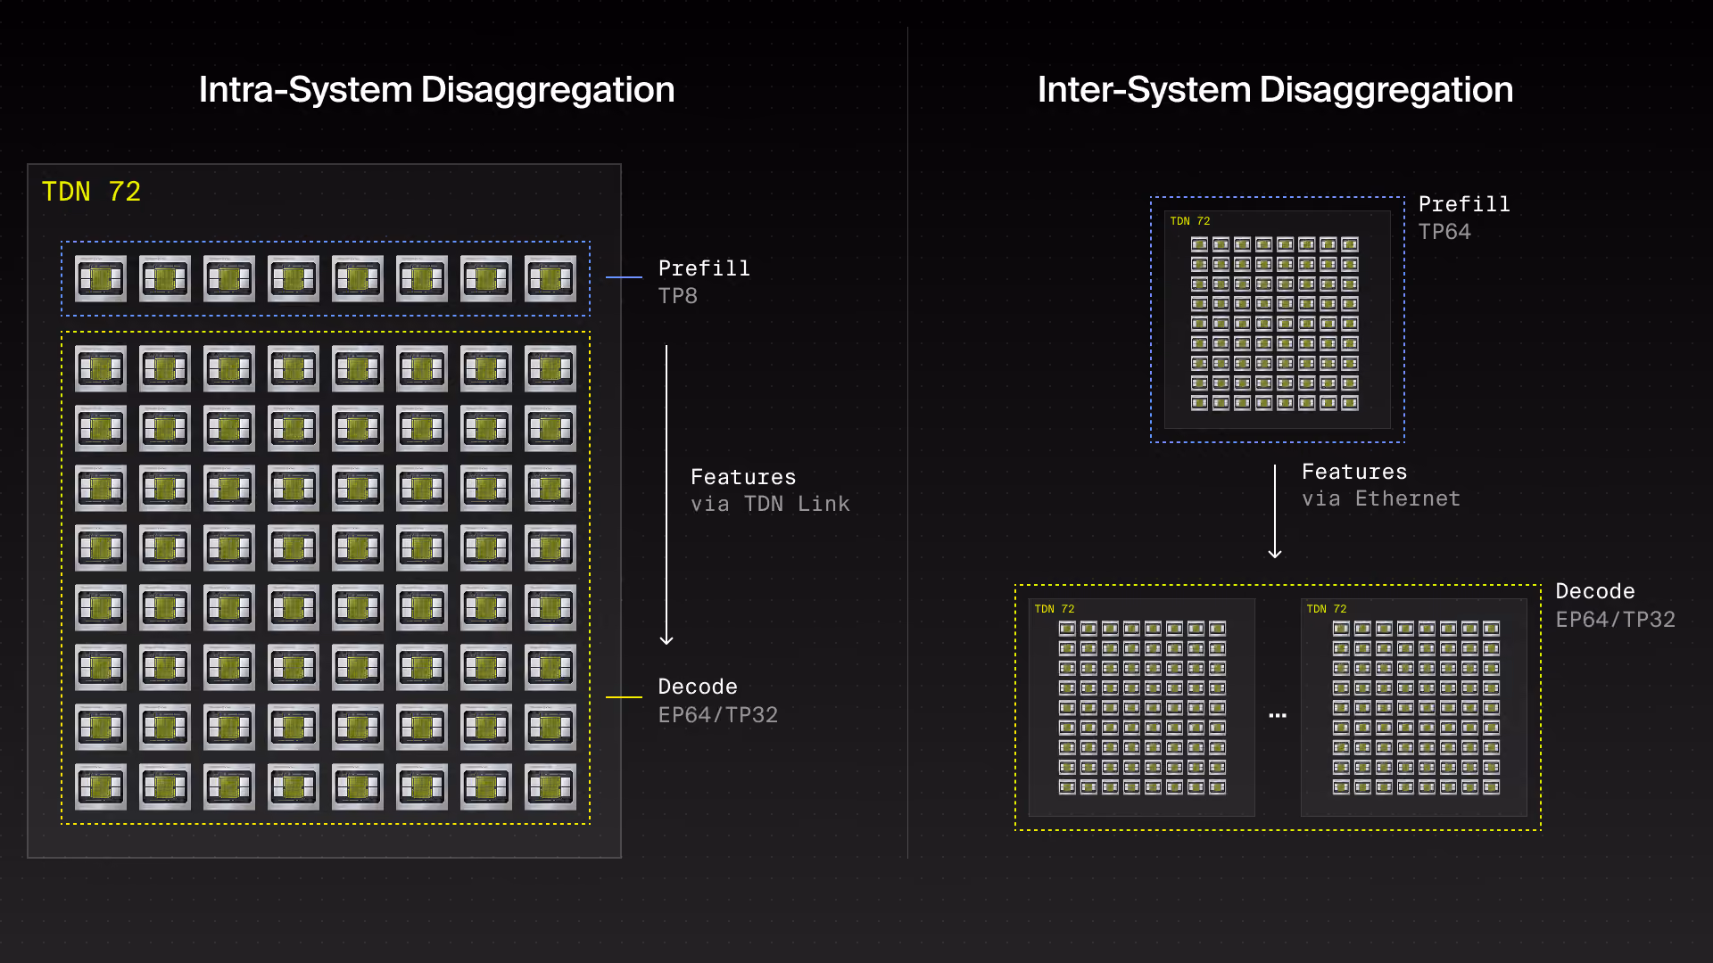Select bottom-left chip of intra-system Decode grid

pyautogui.click(x=101, y=786)
